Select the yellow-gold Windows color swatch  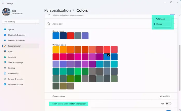(56, 49)
